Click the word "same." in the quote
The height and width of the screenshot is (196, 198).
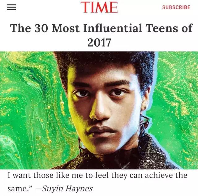coord(20,189)
